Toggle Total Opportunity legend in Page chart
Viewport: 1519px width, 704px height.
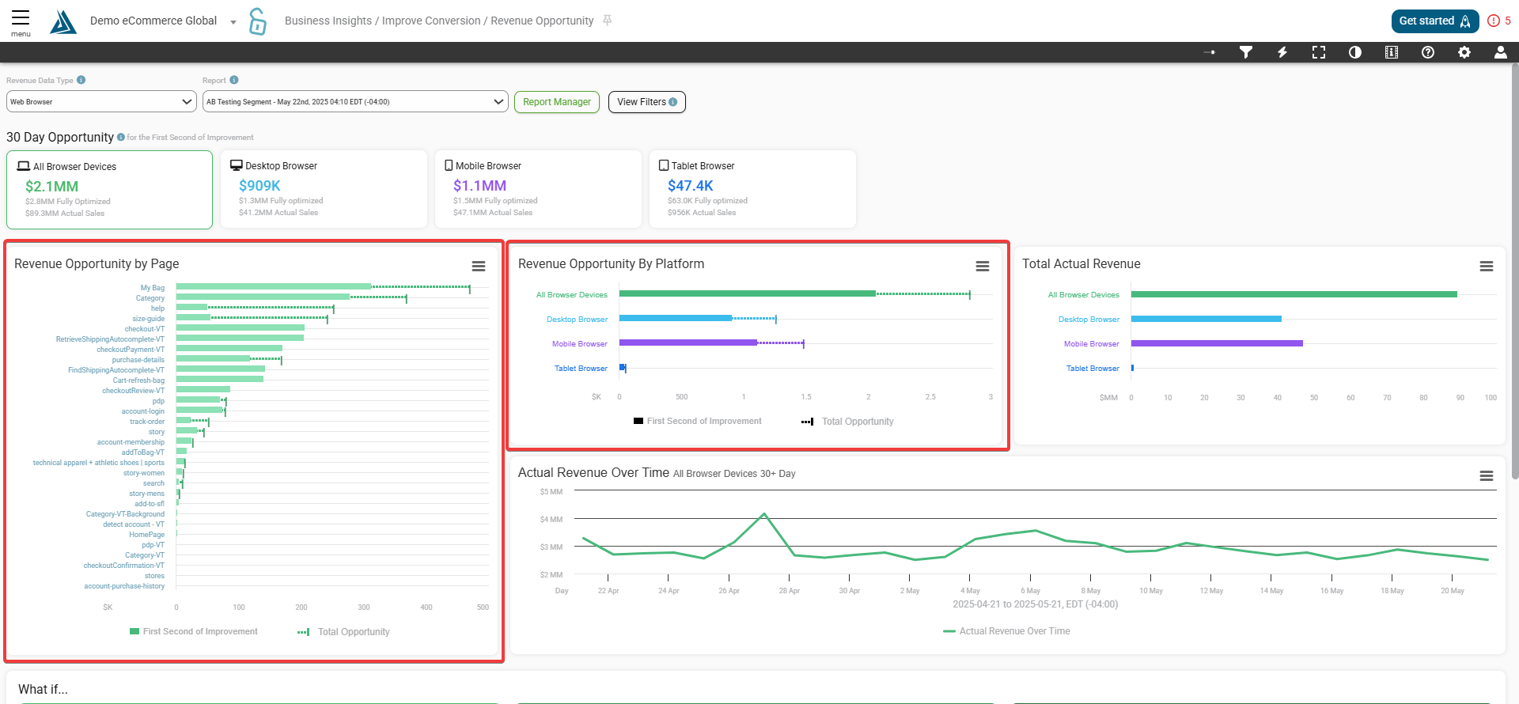point(343,632)
